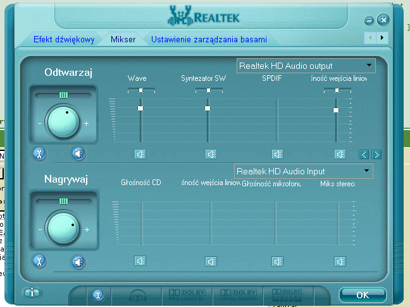Click the playback line-in volume slider handle
Image resolution: width=410 pixels, height=307 pixels.
click(336, 110)
